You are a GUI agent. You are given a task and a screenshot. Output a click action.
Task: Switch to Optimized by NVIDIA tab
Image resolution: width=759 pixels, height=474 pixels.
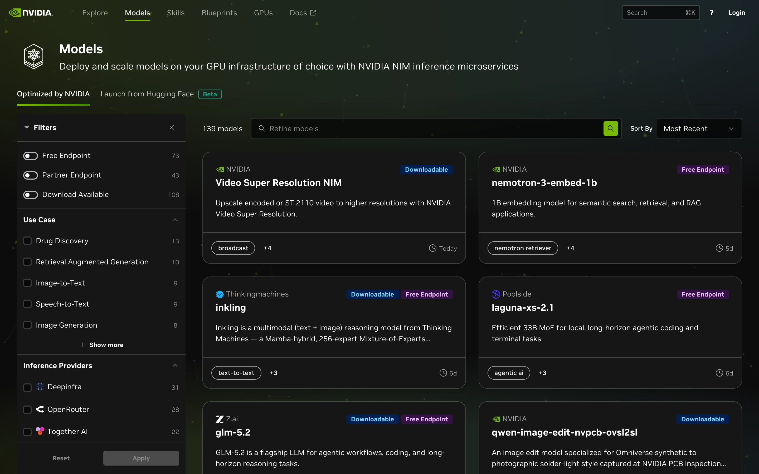point(53,94)
